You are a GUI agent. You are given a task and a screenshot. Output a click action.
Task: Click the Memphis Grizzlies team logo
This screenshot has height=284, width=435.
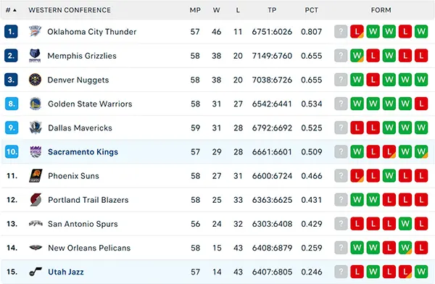(x=36, y=56)
